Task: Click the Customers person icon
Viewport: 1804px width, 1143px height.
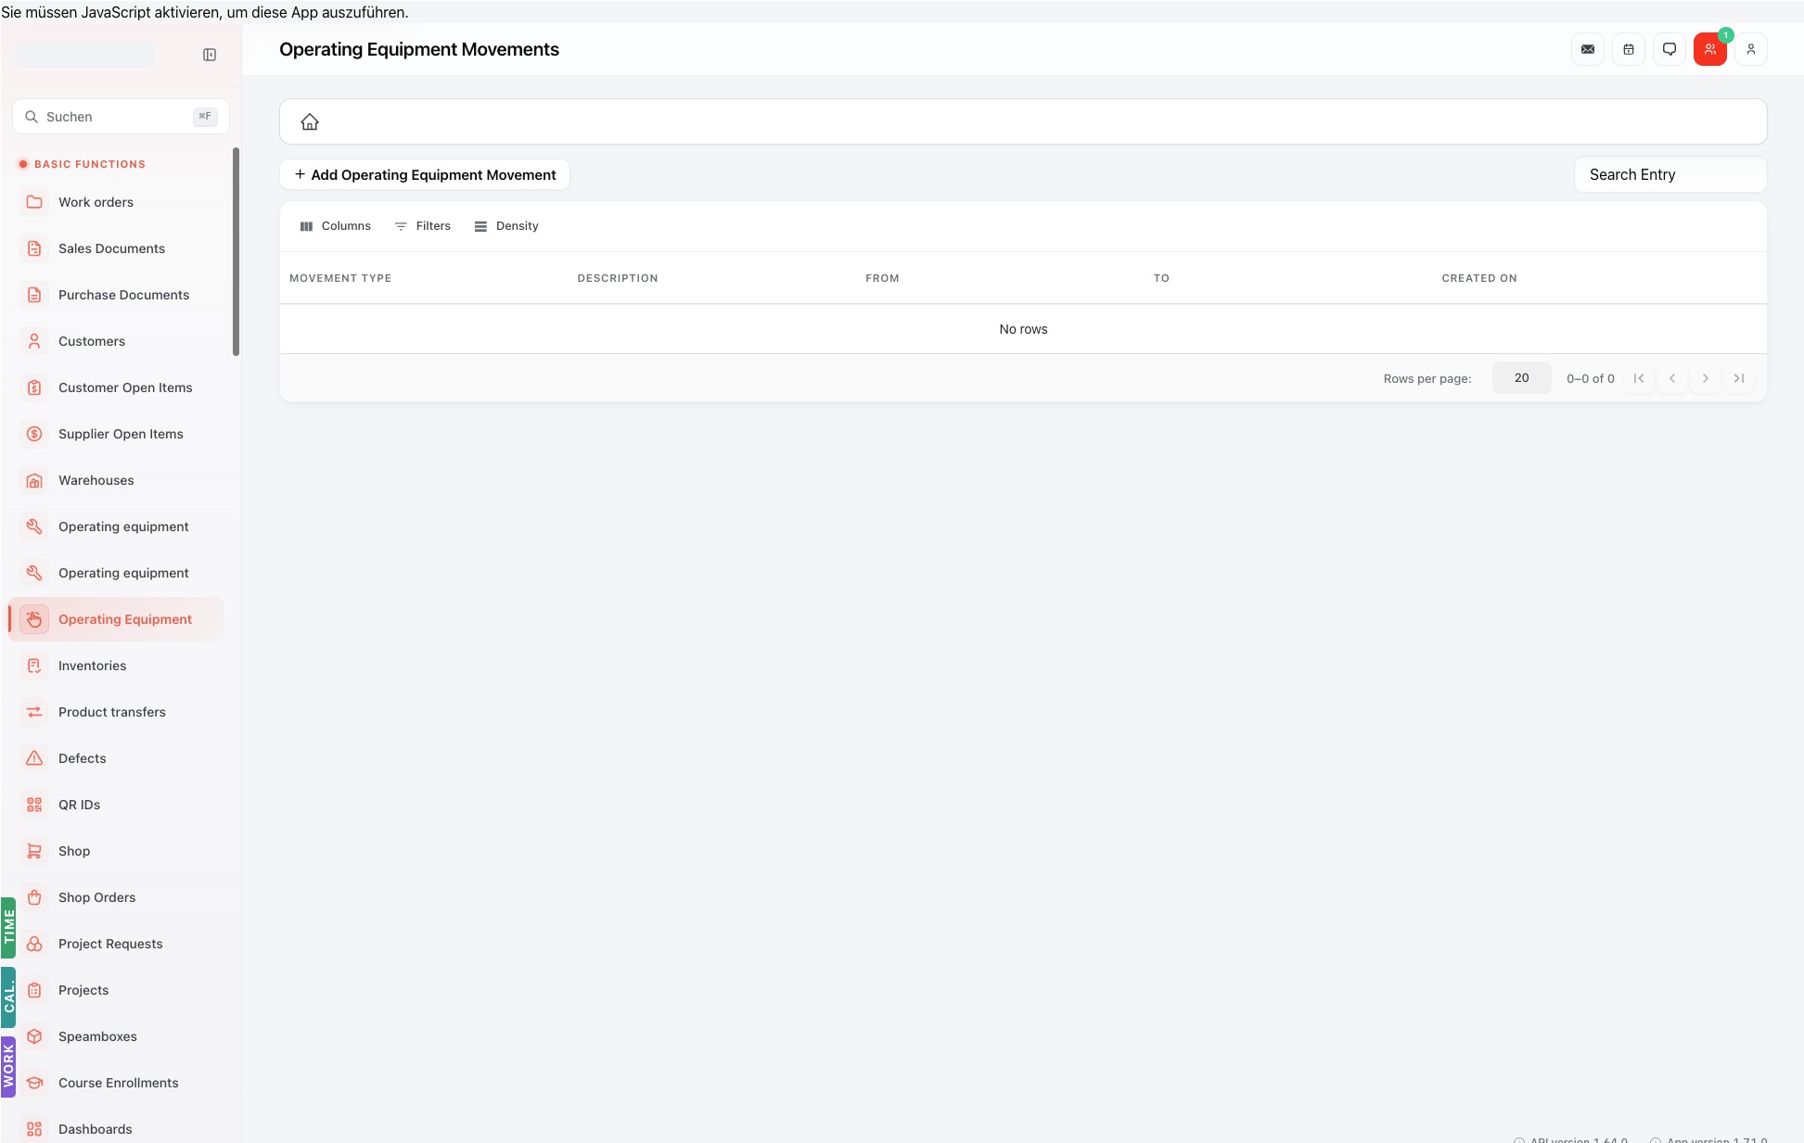Action: pyautogui.click(x=34, y=341)
